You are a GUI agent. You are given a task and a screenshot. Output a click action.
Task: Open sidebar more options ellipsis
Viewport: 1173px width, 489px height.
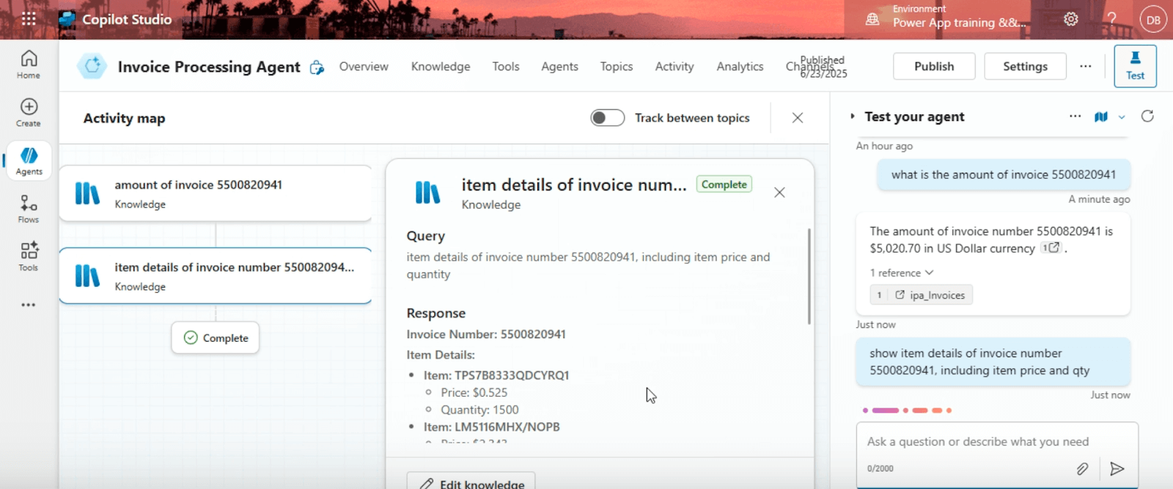point(29,305)
